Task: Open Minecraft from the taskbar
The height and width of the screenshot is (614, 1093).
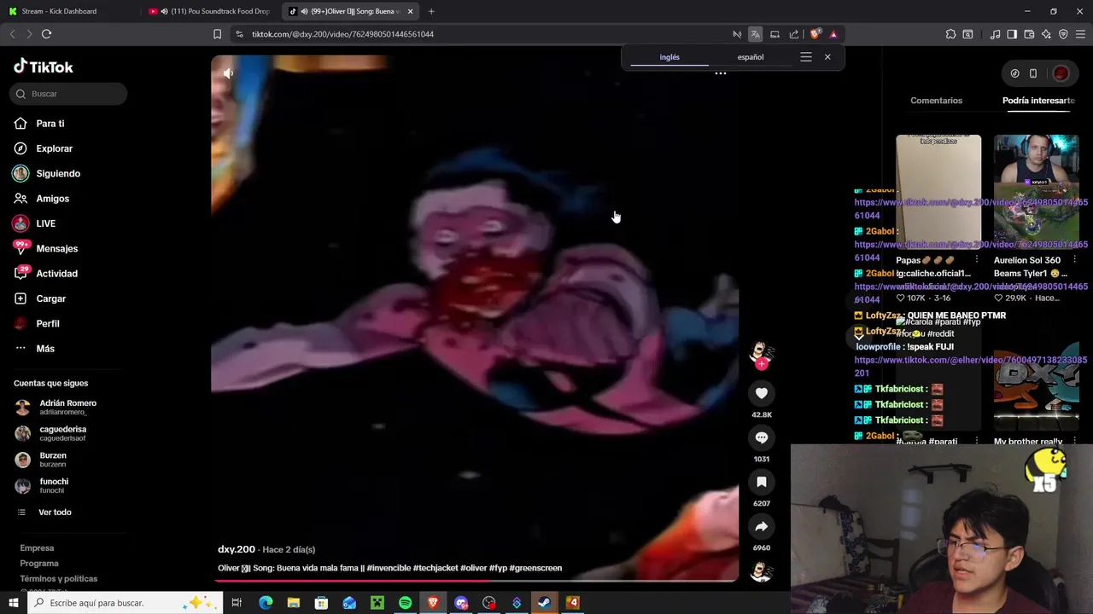Action: (377, 603)
